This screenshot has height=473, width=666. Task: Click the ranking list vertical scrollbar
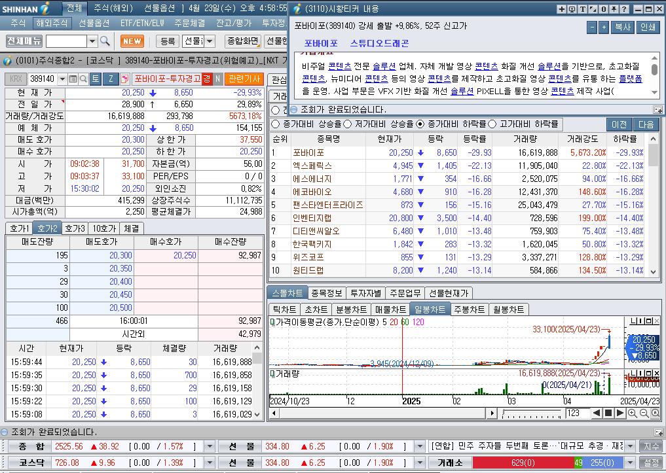click(x=653, y=205)
